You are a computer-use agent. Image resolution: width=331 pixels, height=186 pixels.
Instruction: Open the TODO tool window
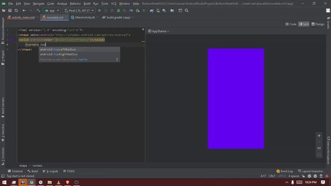69,171
